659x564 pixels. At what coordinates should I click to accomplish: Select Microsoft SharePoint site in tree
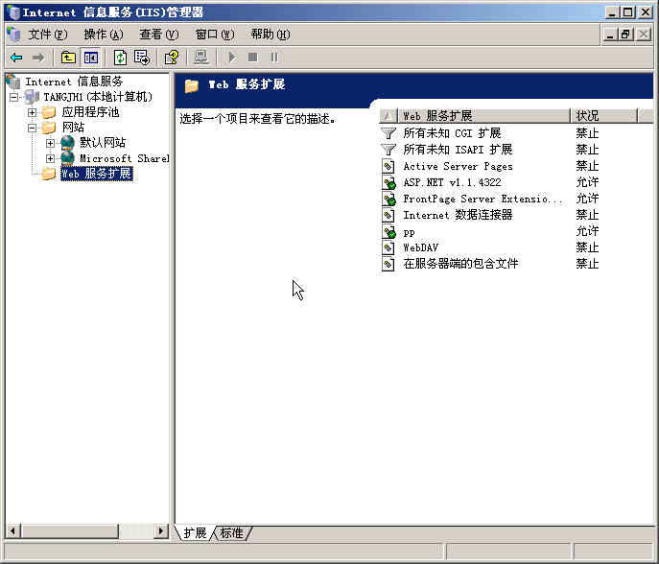coord(123,158)
